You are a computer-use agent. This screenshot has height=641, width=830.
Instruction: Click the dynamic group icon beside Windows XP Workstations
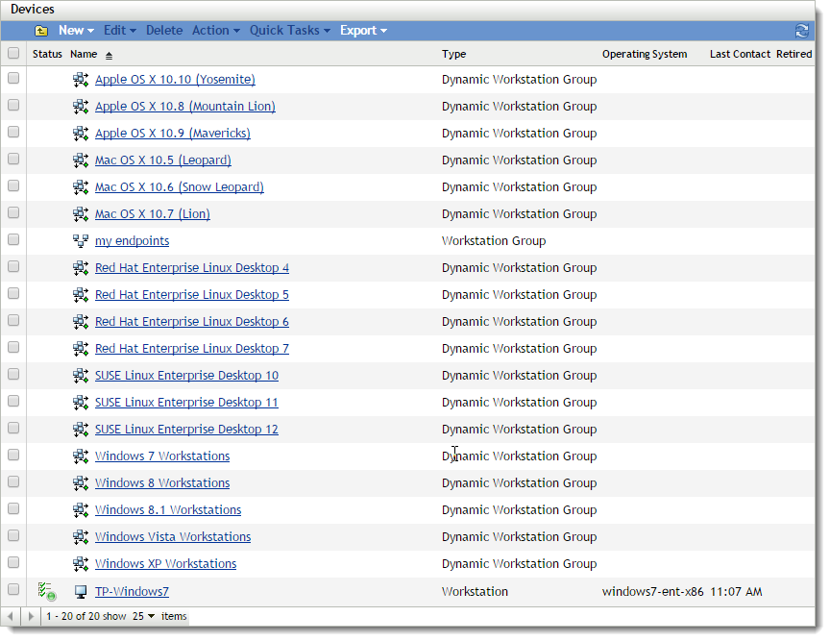tap(80, 563)
